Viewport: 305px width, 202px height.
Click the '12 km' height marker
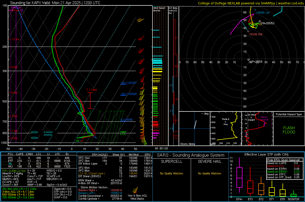point(15,39)
